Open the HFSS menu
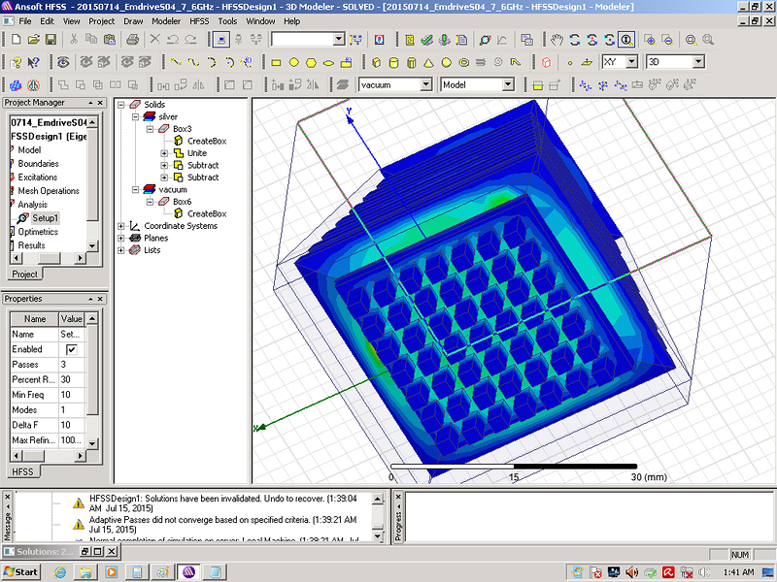The width and height of the screenshot is (777, 582). pyautogui.click(x=199, y=20)
